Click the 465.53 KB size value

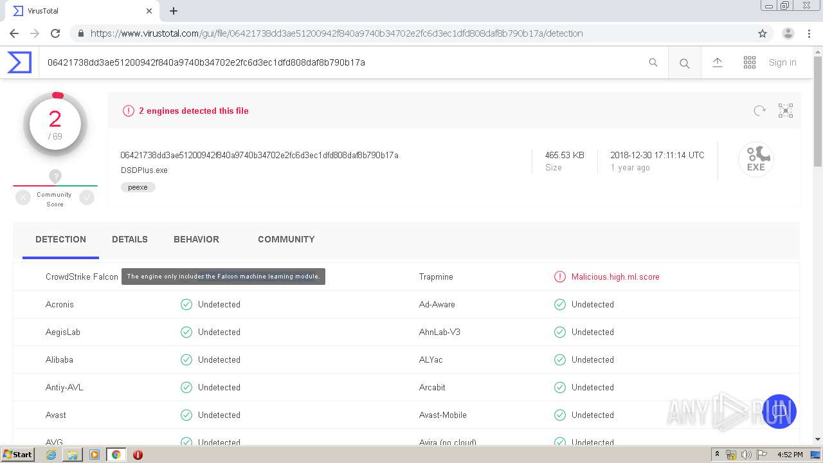point(565,155)
